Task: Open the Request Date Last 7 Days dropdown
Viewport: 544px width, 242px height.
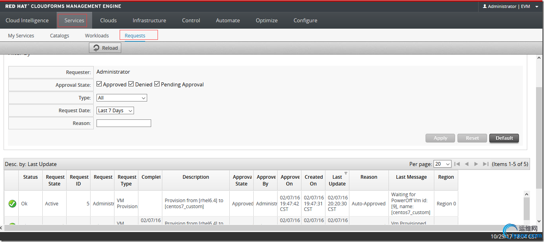Action: tap(115, 111)
